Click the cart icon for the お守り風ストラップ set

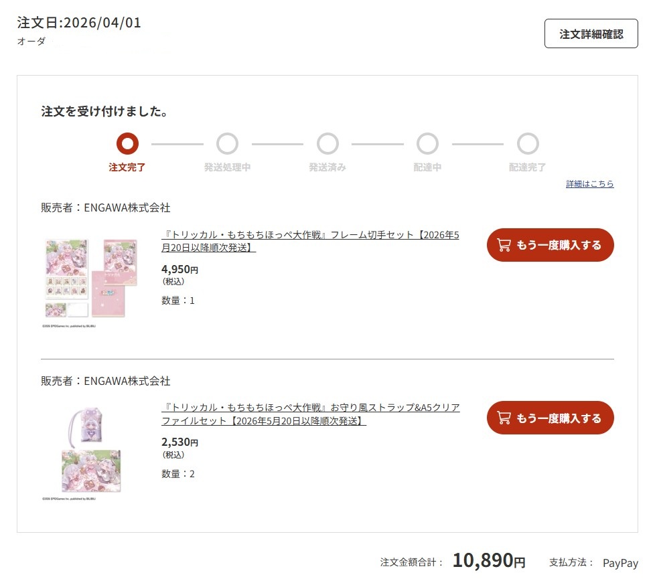click(x=504, y=418)
